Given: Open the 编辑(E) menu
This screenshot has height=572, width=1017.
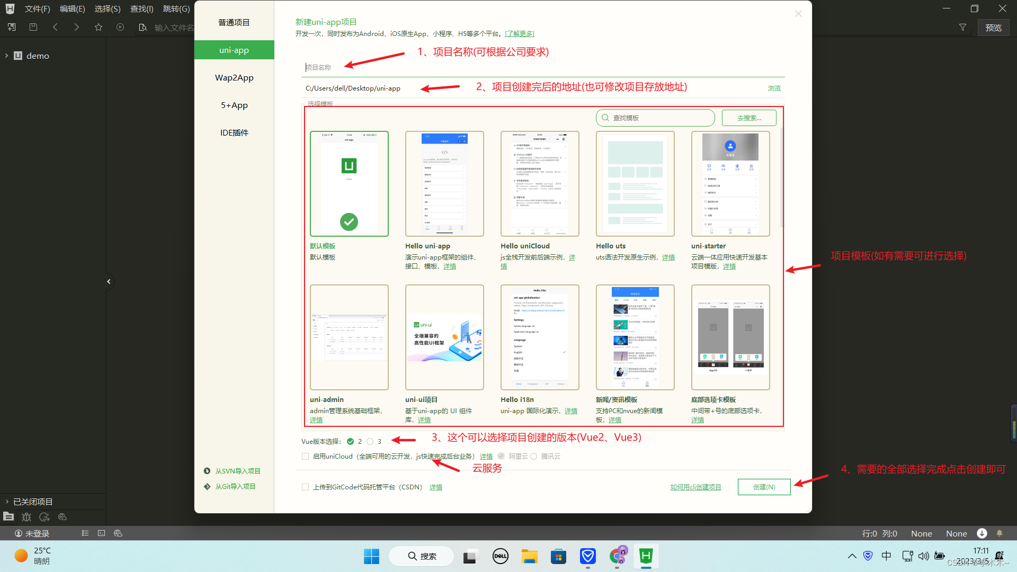Looking at the screenshot, I should tap(72, 9).
